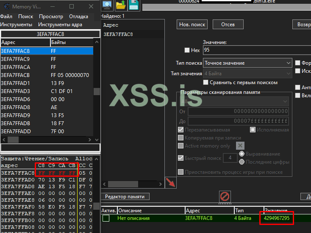Click the От start address field
The height and width of the screenshot is (233, 311).
click(238, 111)
